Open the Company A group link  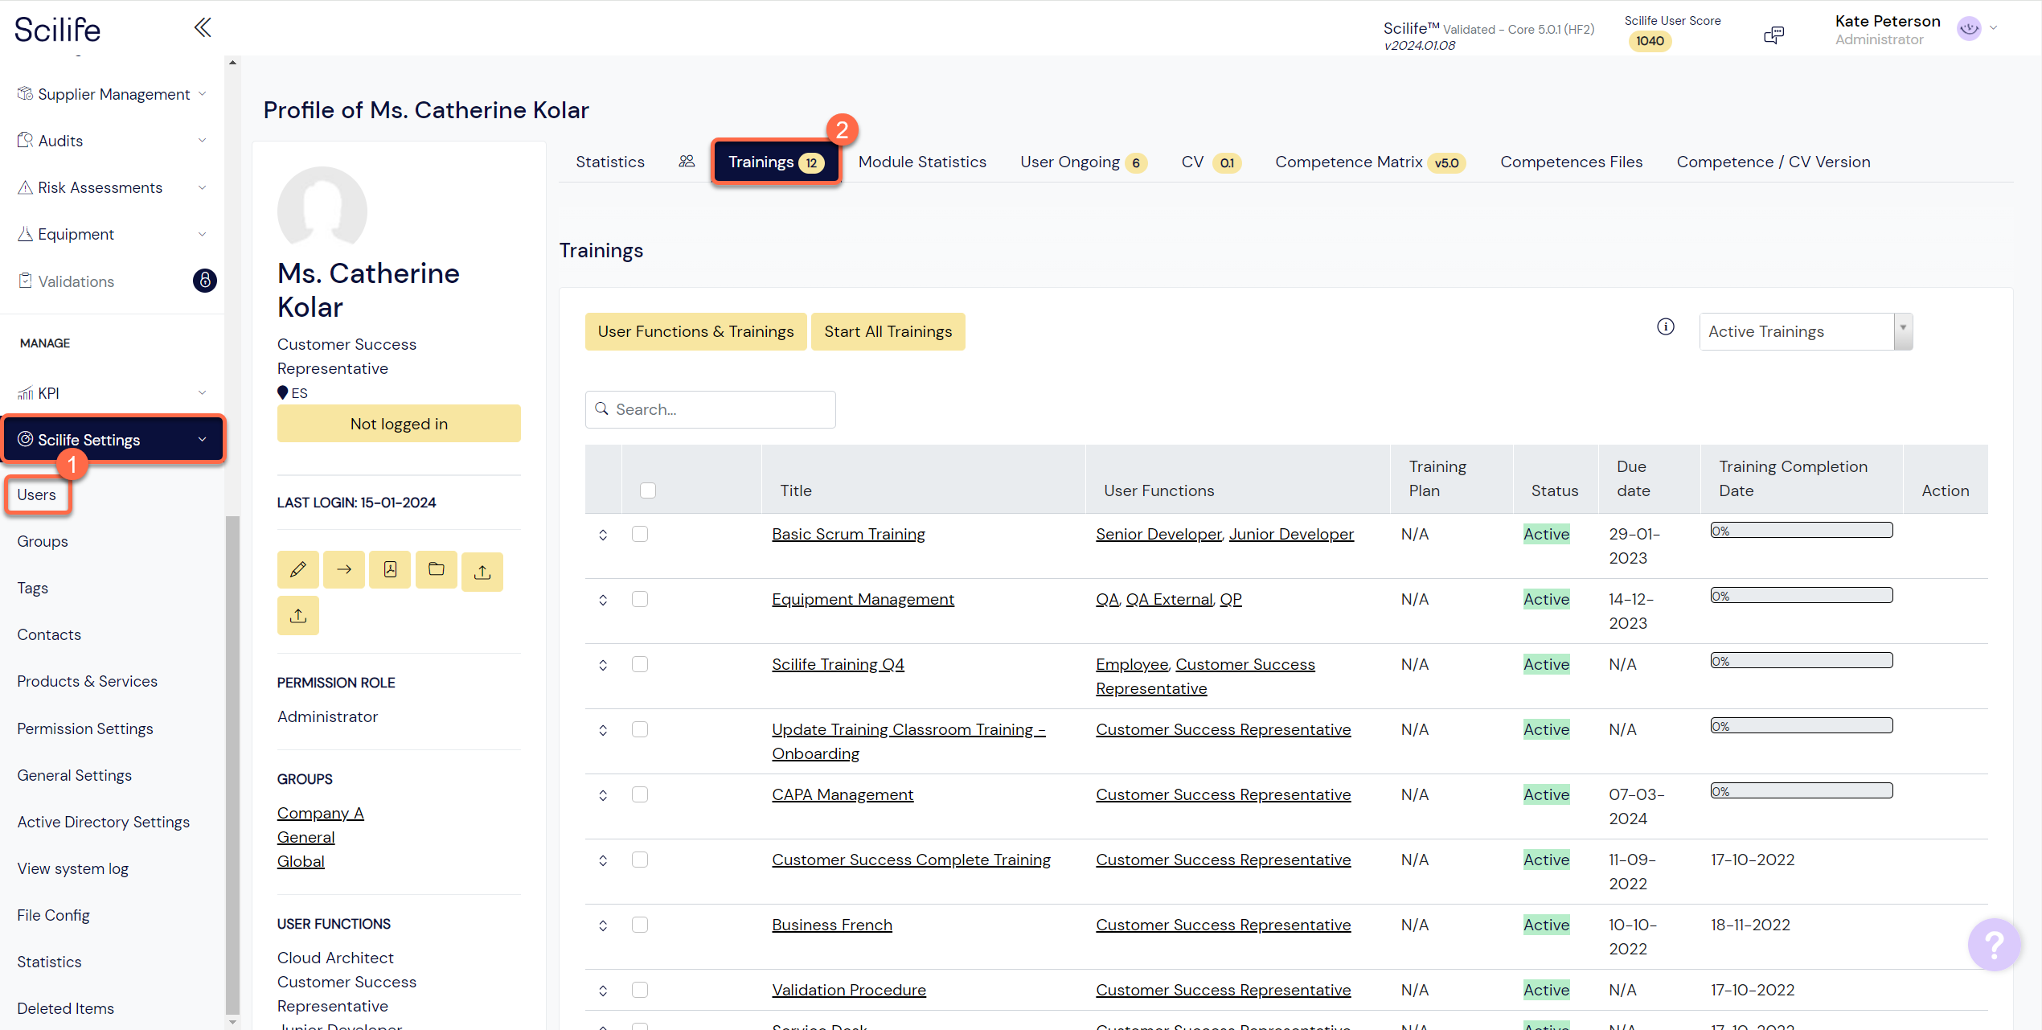pos(320,813)
